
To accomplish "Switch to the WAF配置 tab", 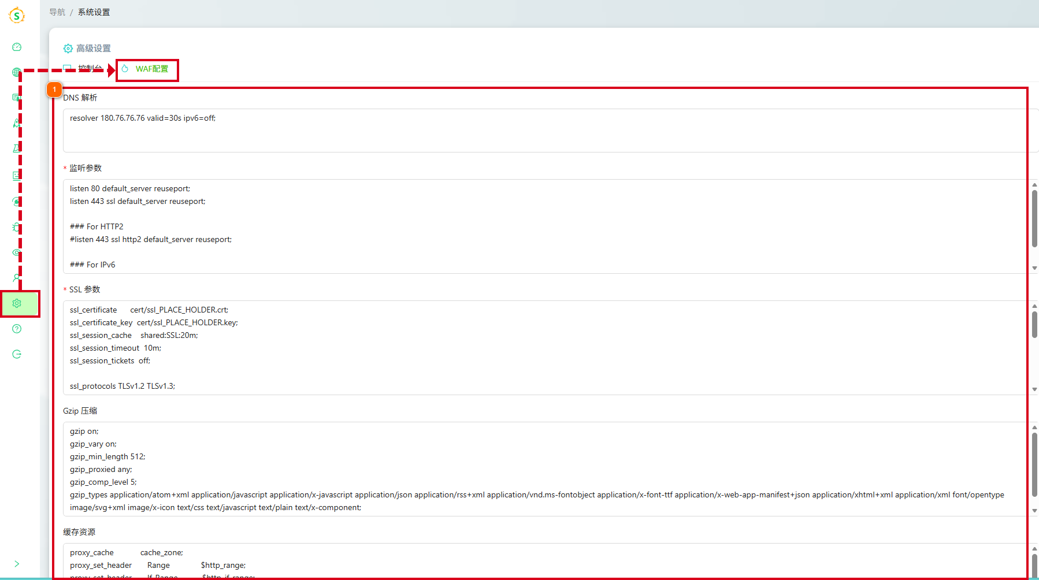I will coord(145,69).
